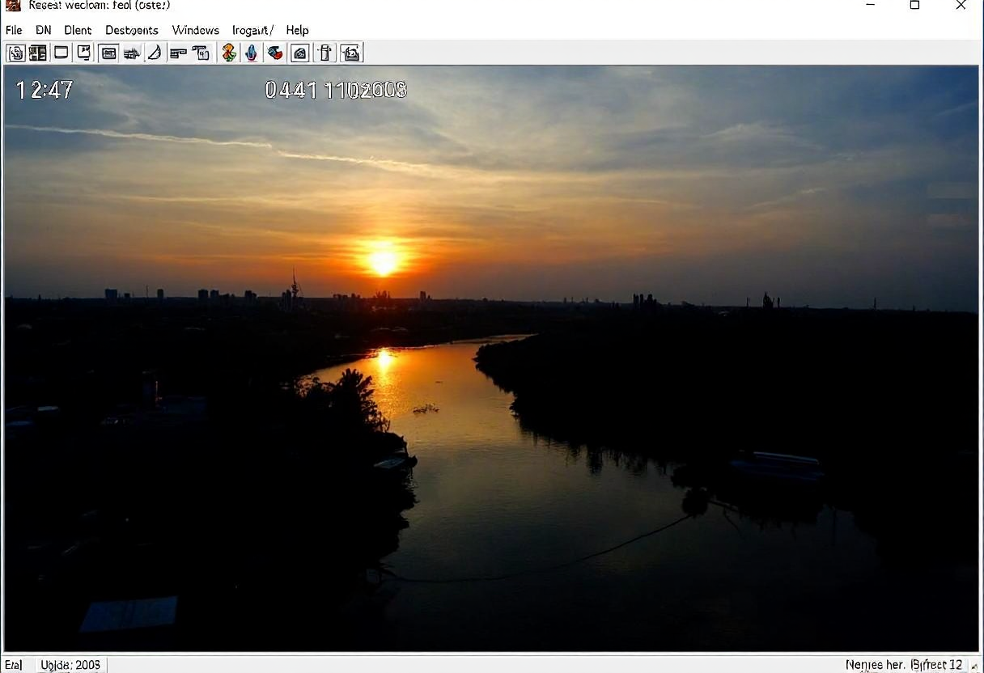
Task: Click the quarter-circle sail shaped toolbar icon
Action: (x=154, y=53)
